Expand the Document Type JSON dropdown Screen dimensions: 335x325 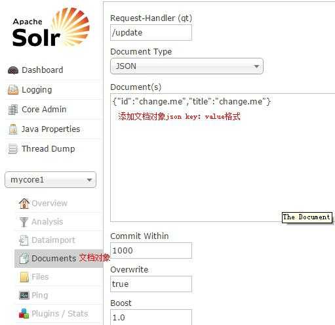point(187,66)
